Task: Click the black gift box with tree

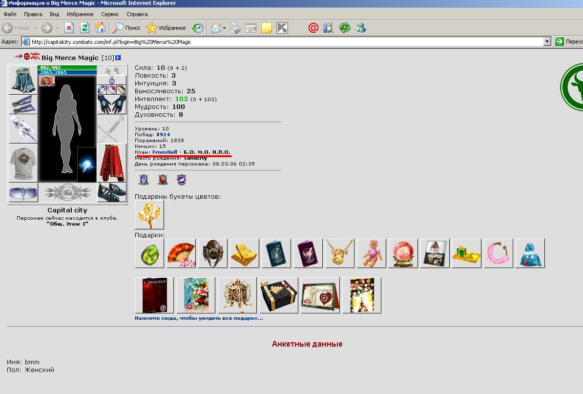Action: pos(279,295)
